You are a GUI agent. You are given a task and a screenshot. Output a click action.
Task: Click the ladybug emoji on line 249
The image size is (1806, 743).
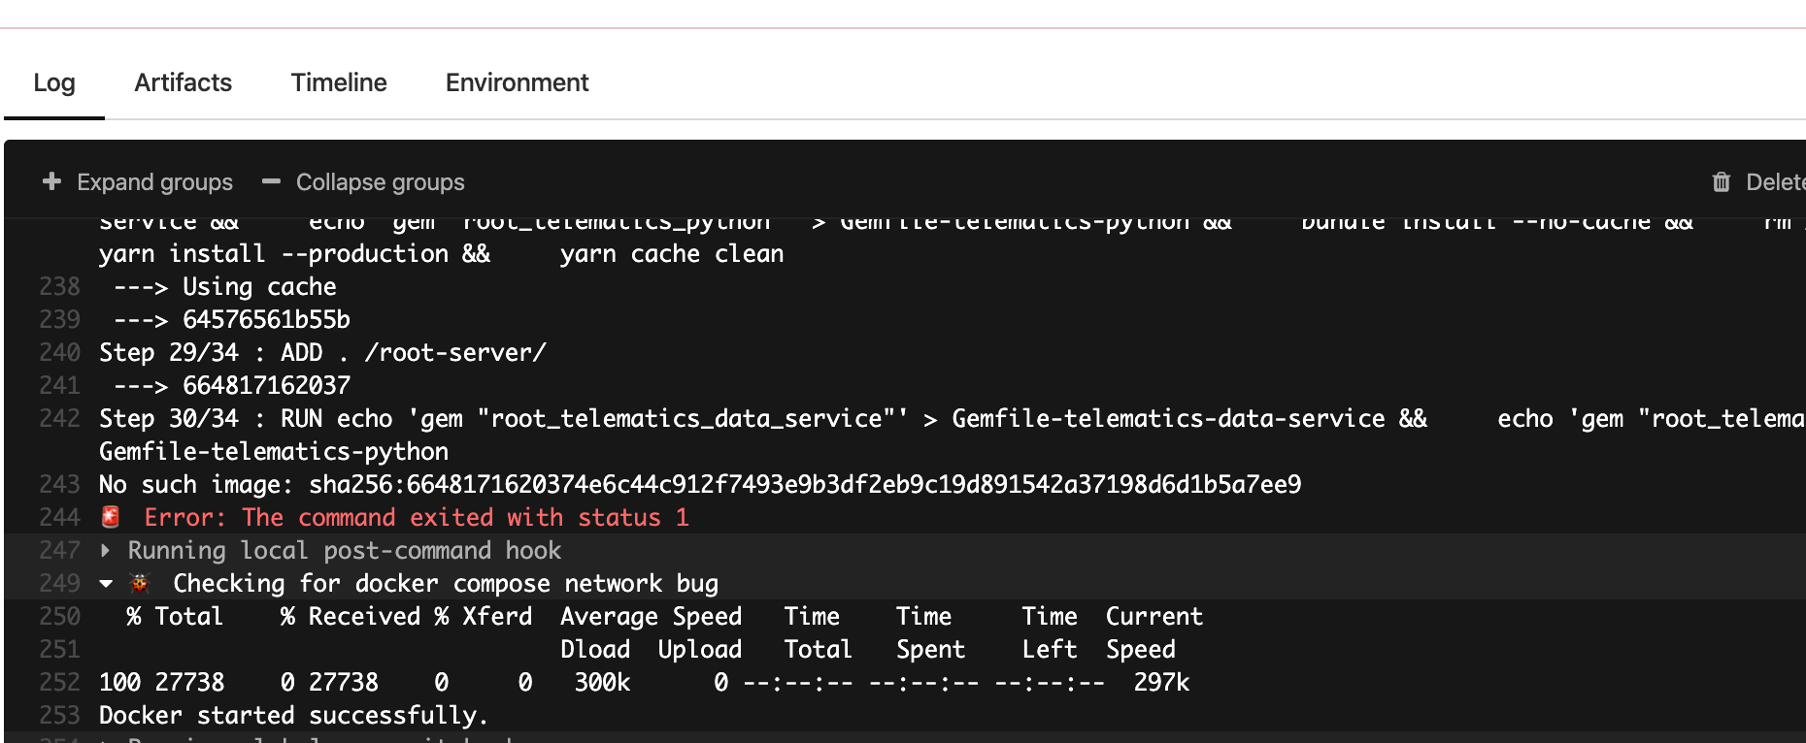click(139, 582)
